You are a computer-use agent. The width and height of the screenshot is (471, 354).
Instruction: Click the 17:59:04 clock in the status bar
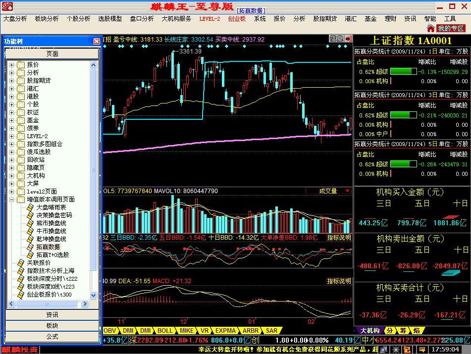(x=445, y=350)
